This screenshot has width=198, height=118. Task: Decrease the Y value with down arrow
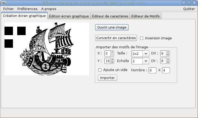pos(112,62)
